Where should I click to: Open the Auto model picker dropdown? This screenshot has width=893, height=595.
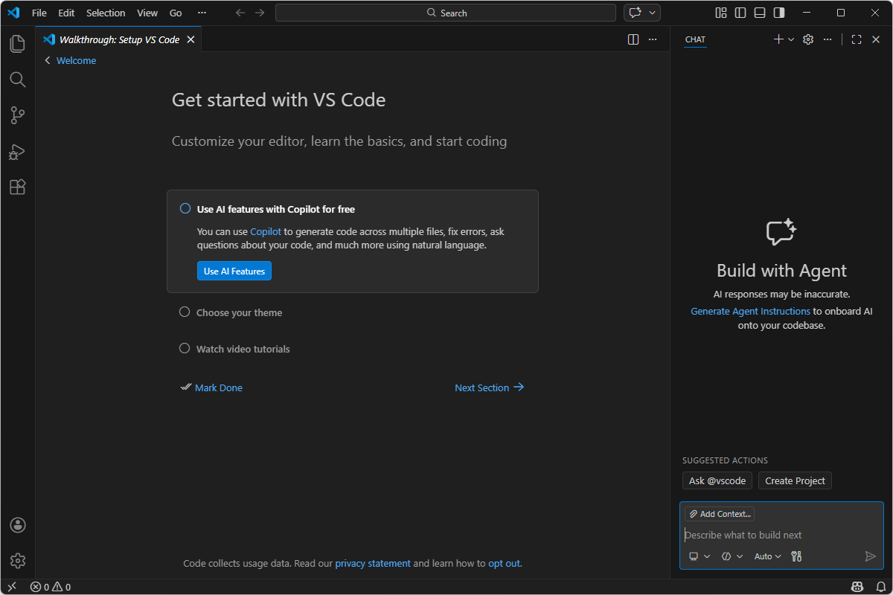[x=767, y=556]
